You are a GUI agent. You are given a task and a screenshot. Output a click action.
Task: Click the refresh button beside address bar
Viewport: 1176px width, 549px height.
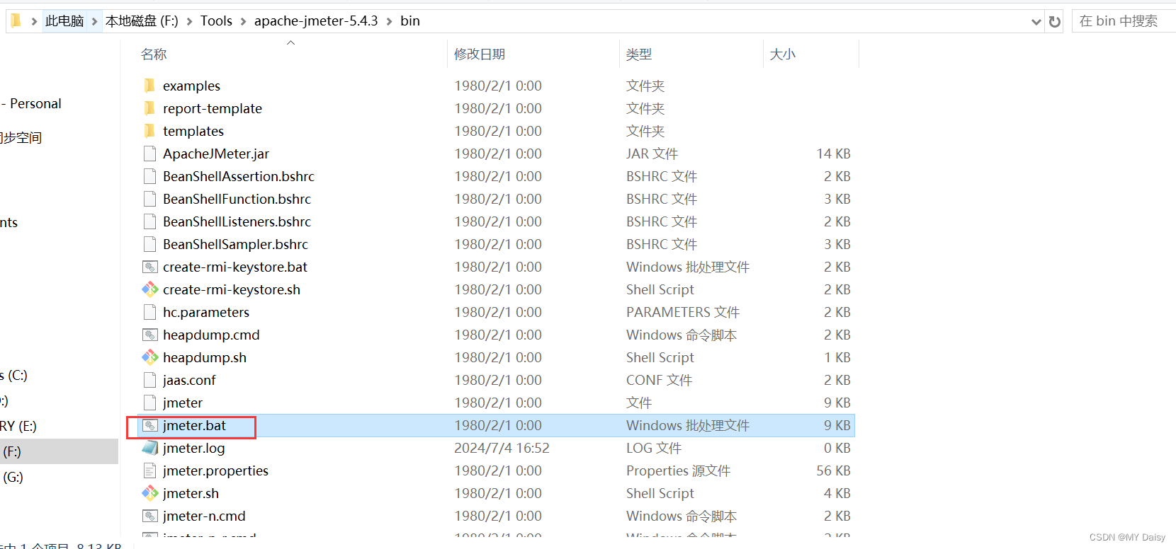pyautogui.click(x=1054, y=21)
